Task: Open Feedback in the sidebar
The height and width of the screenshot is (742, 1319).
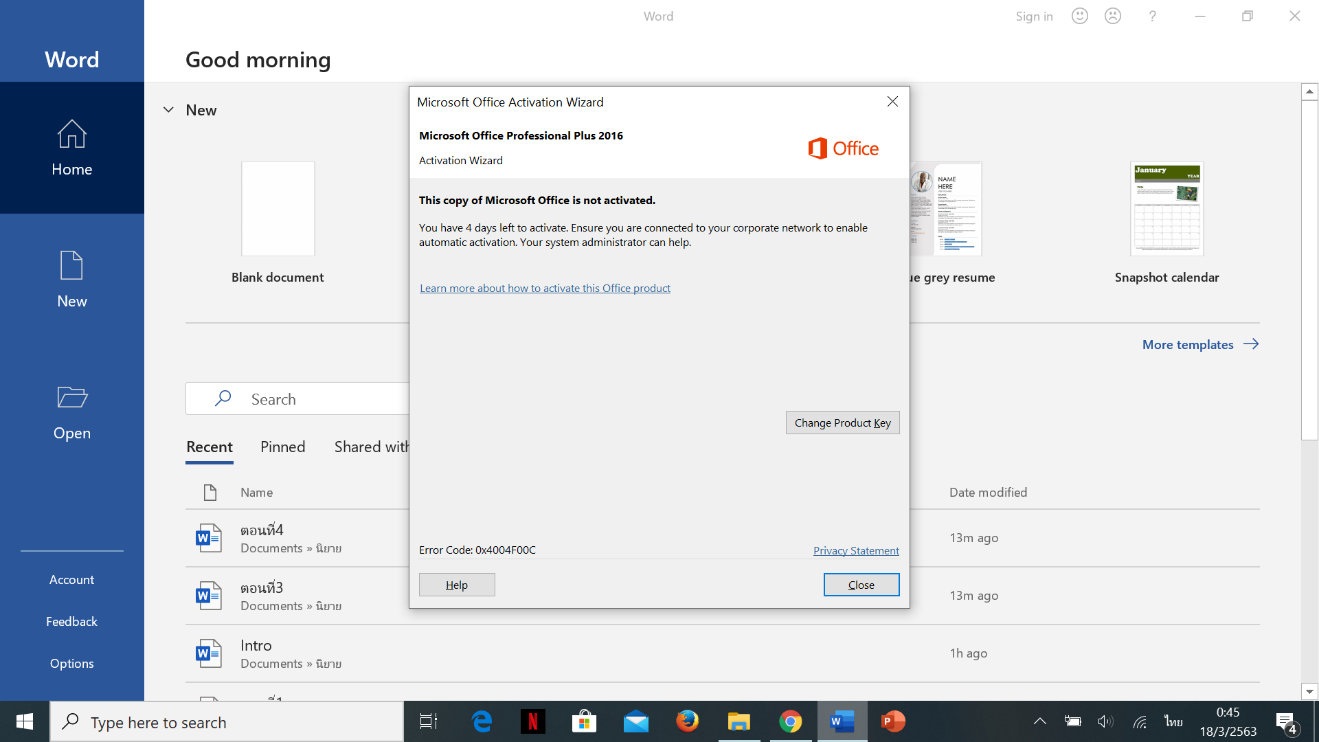Action: pos(71,621)
